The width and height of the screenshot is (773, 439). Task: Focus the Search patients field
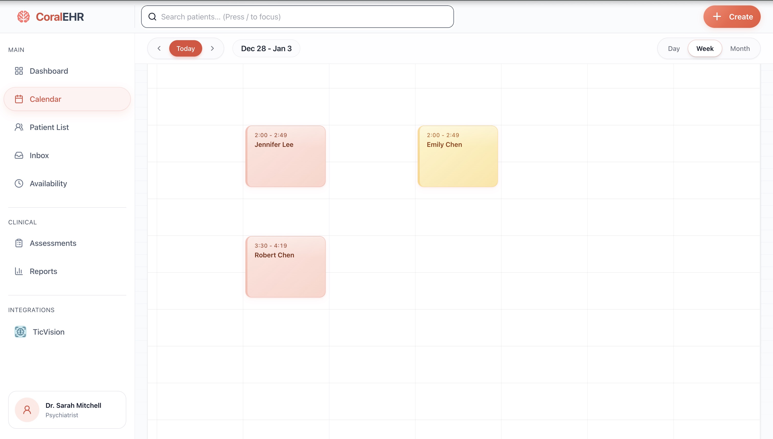[297, 17]
